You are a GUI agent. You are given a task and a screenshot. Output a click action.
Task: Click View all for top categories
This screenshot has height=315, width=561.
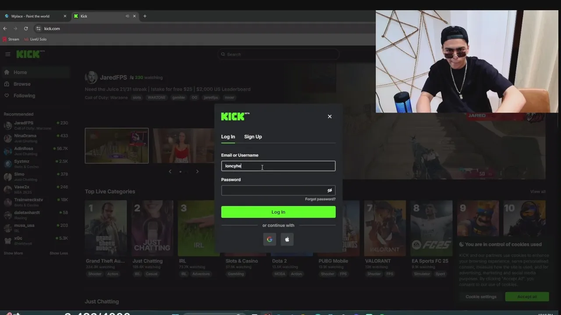[538, 192]
